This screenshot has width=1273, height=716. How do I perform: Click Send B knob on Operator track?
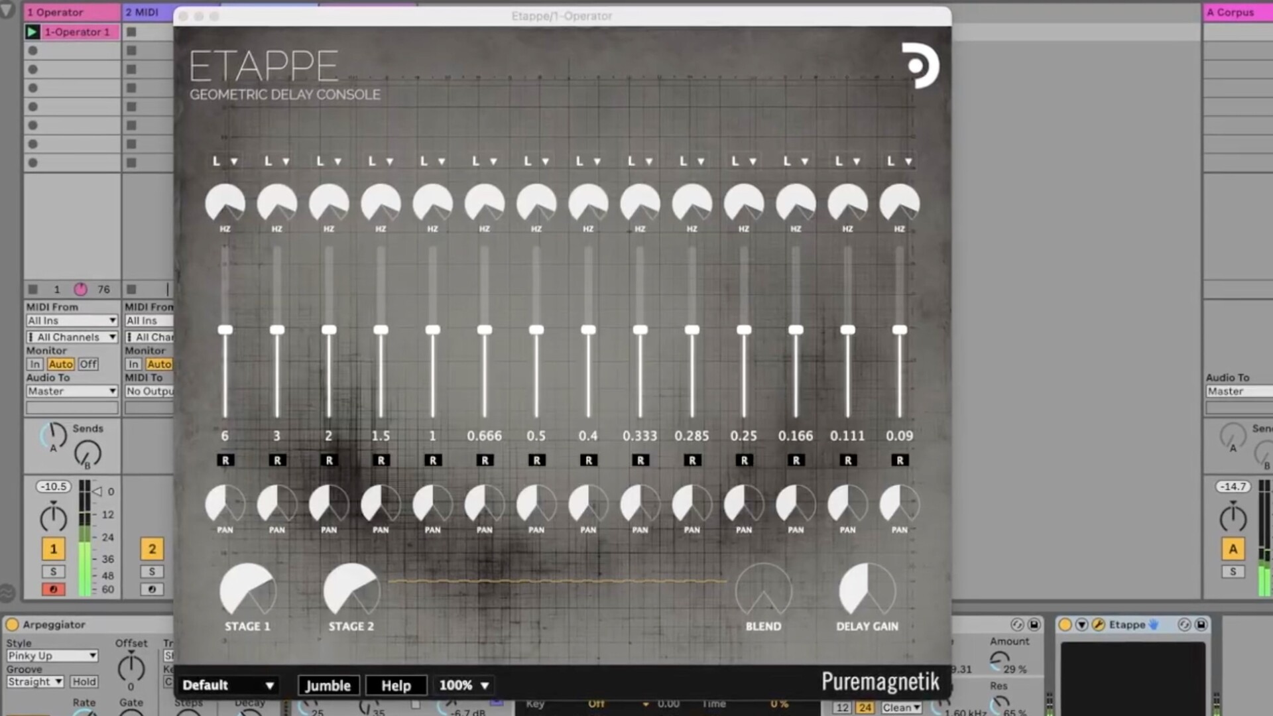point(88,454)
